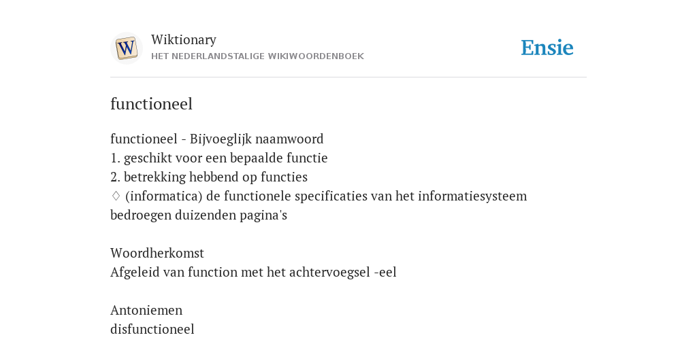This screenshot has width=697, height=348.
Task: Click the Bijvoeglijk naamwoord word-type label
Action: pyautogui.click(x=257, y=139)
